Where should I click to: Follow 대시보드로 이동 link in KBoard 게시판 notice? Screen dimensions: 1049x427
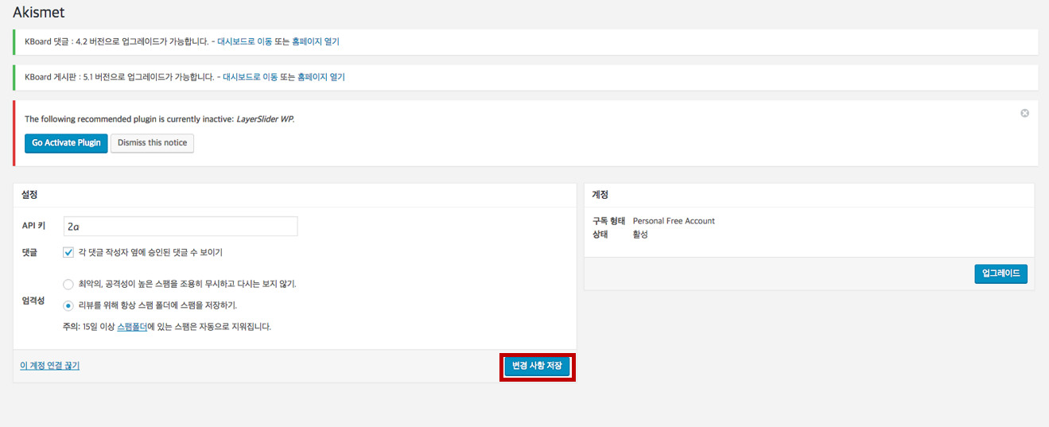250,77
